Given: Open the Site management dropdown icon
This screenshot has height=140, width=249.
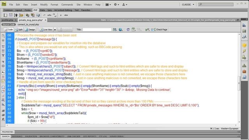Looking at the screenshot, I should pyautogui.click(x=124, y=5).
